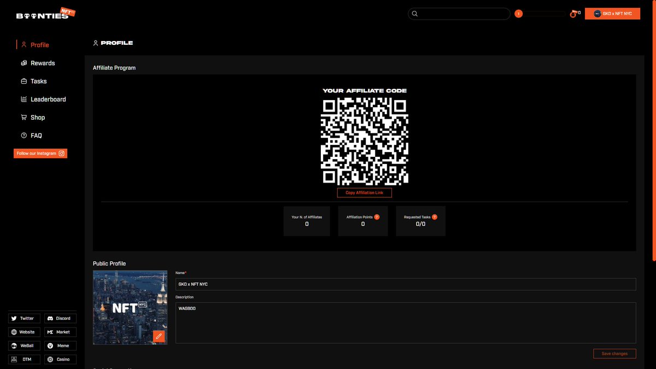
Task: Go to Rewards in the sidebar
Action: pos(38,63)
